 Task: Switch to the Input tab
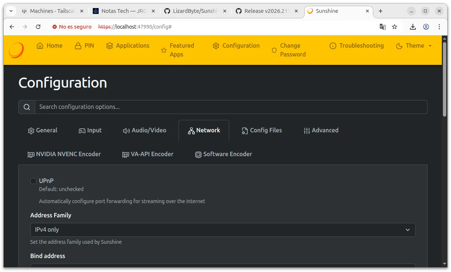pyautogui.click(x=90, y=131)
